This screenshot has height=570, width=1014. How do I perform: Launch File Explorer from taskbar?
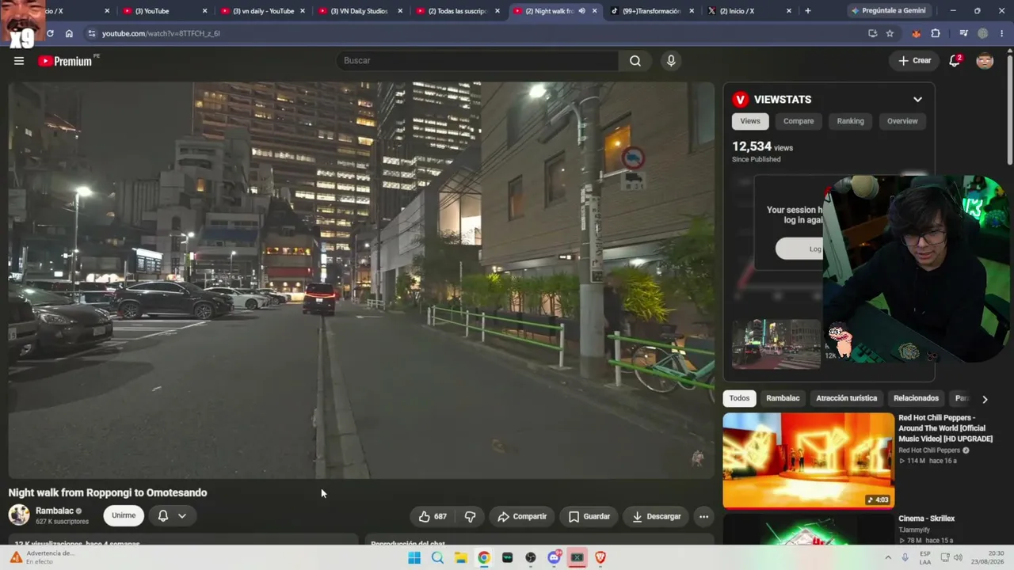460,557
